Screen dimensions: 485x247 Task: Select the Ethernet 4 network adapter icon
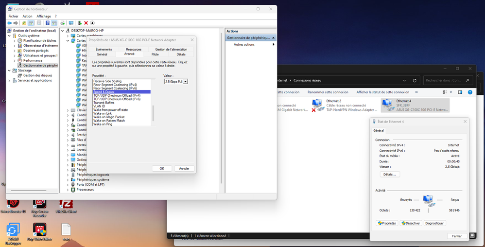[388, 105]
